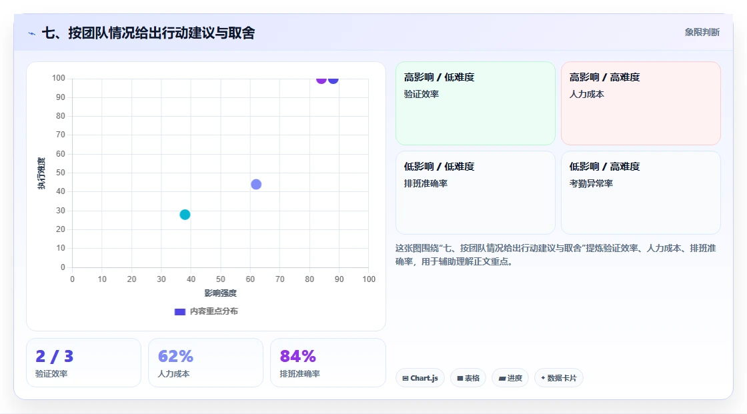Viewport: 747px width, 414px height.
Task: Click the 数据卡片 tag chip
Action: click(x=559, y=378)
